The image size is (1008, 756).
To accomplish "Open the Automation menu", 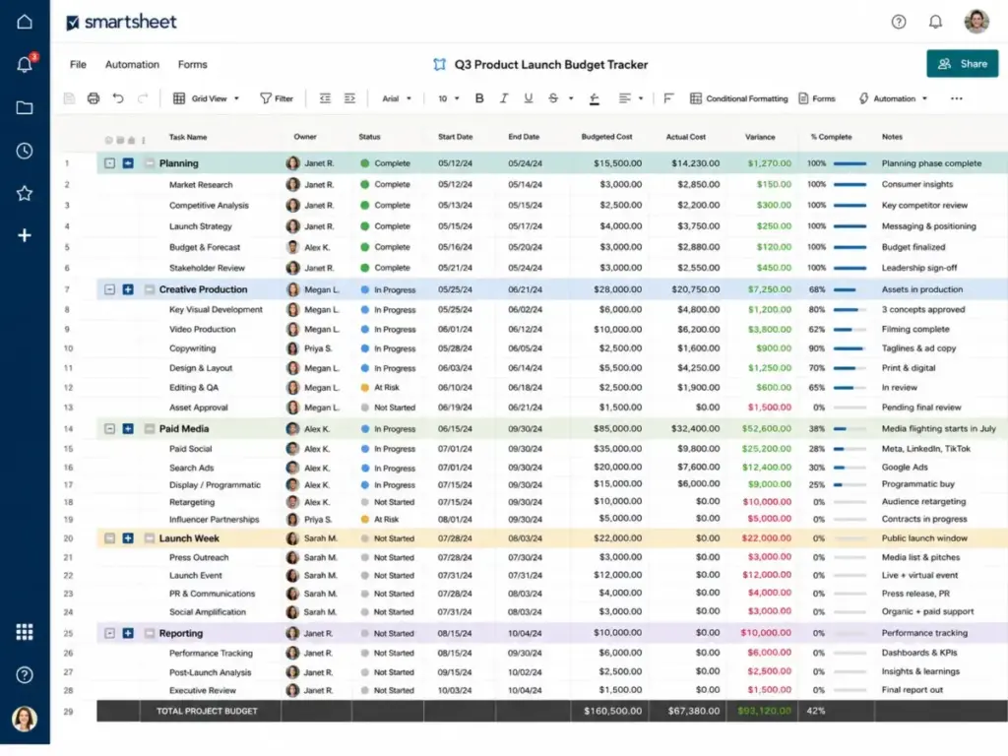I will 133,64.
